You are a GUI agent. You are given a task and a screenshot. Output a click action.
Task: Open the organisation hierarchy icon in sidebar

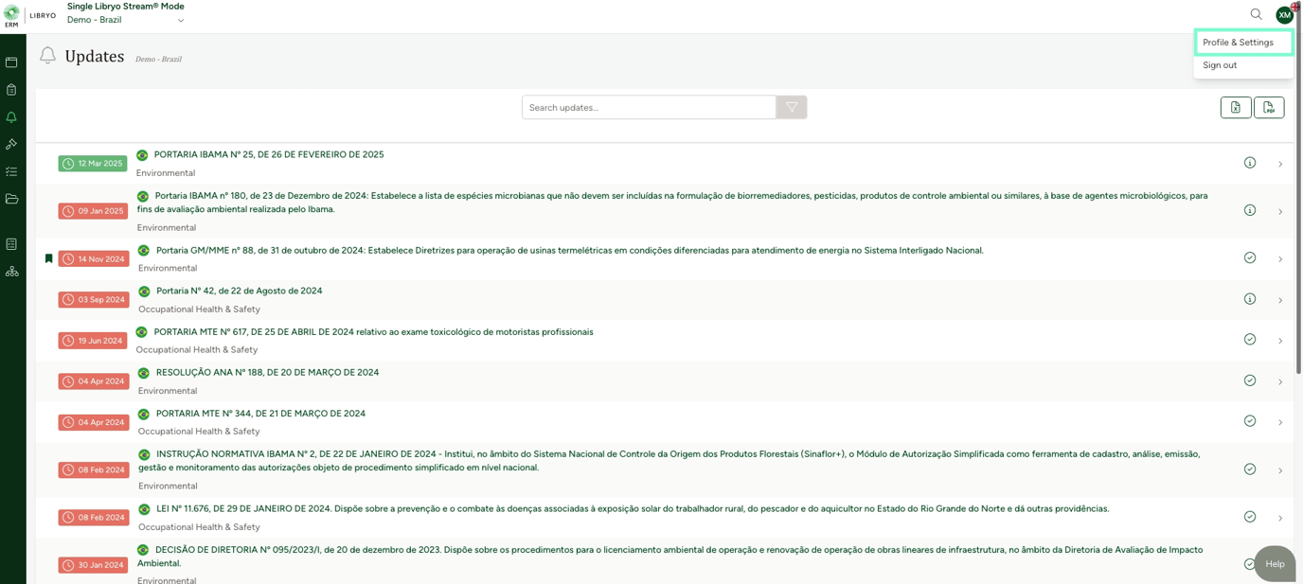tap(11, 272)
